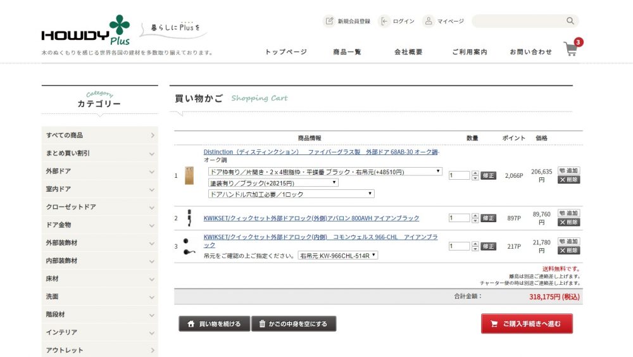Click 追加 button for Distinction door
Image resolution: width=633 pixels, height=357 pixels.
569,170
